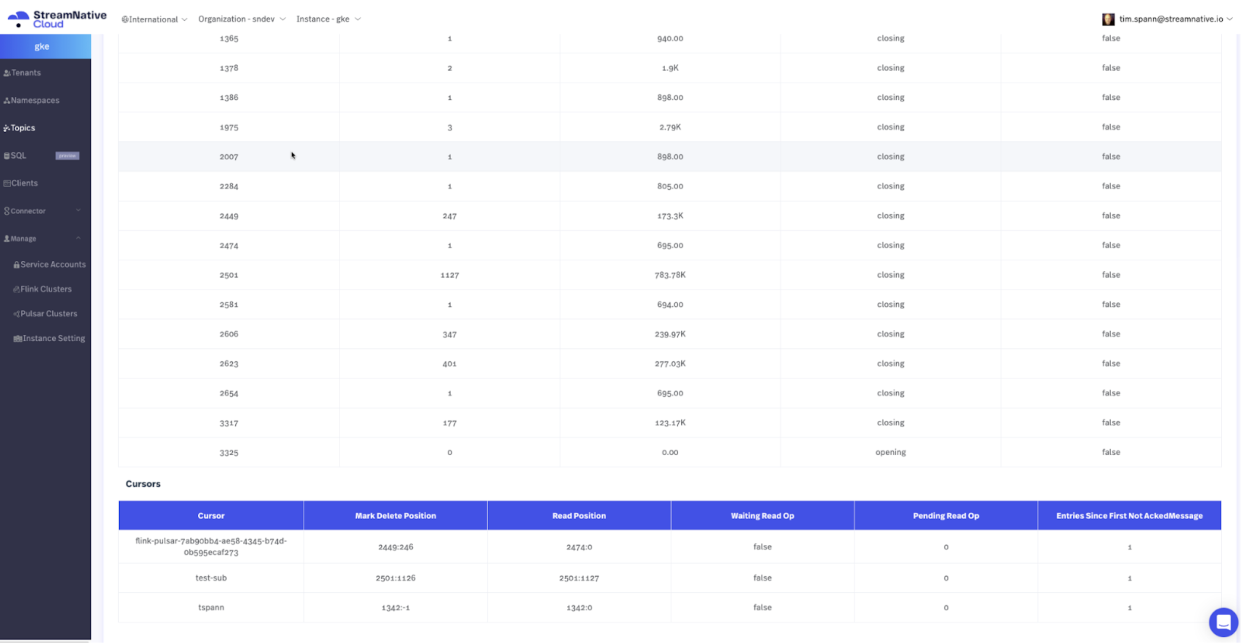
Task: Select the test-sub cursor row
Action: (x=211, y=578)
